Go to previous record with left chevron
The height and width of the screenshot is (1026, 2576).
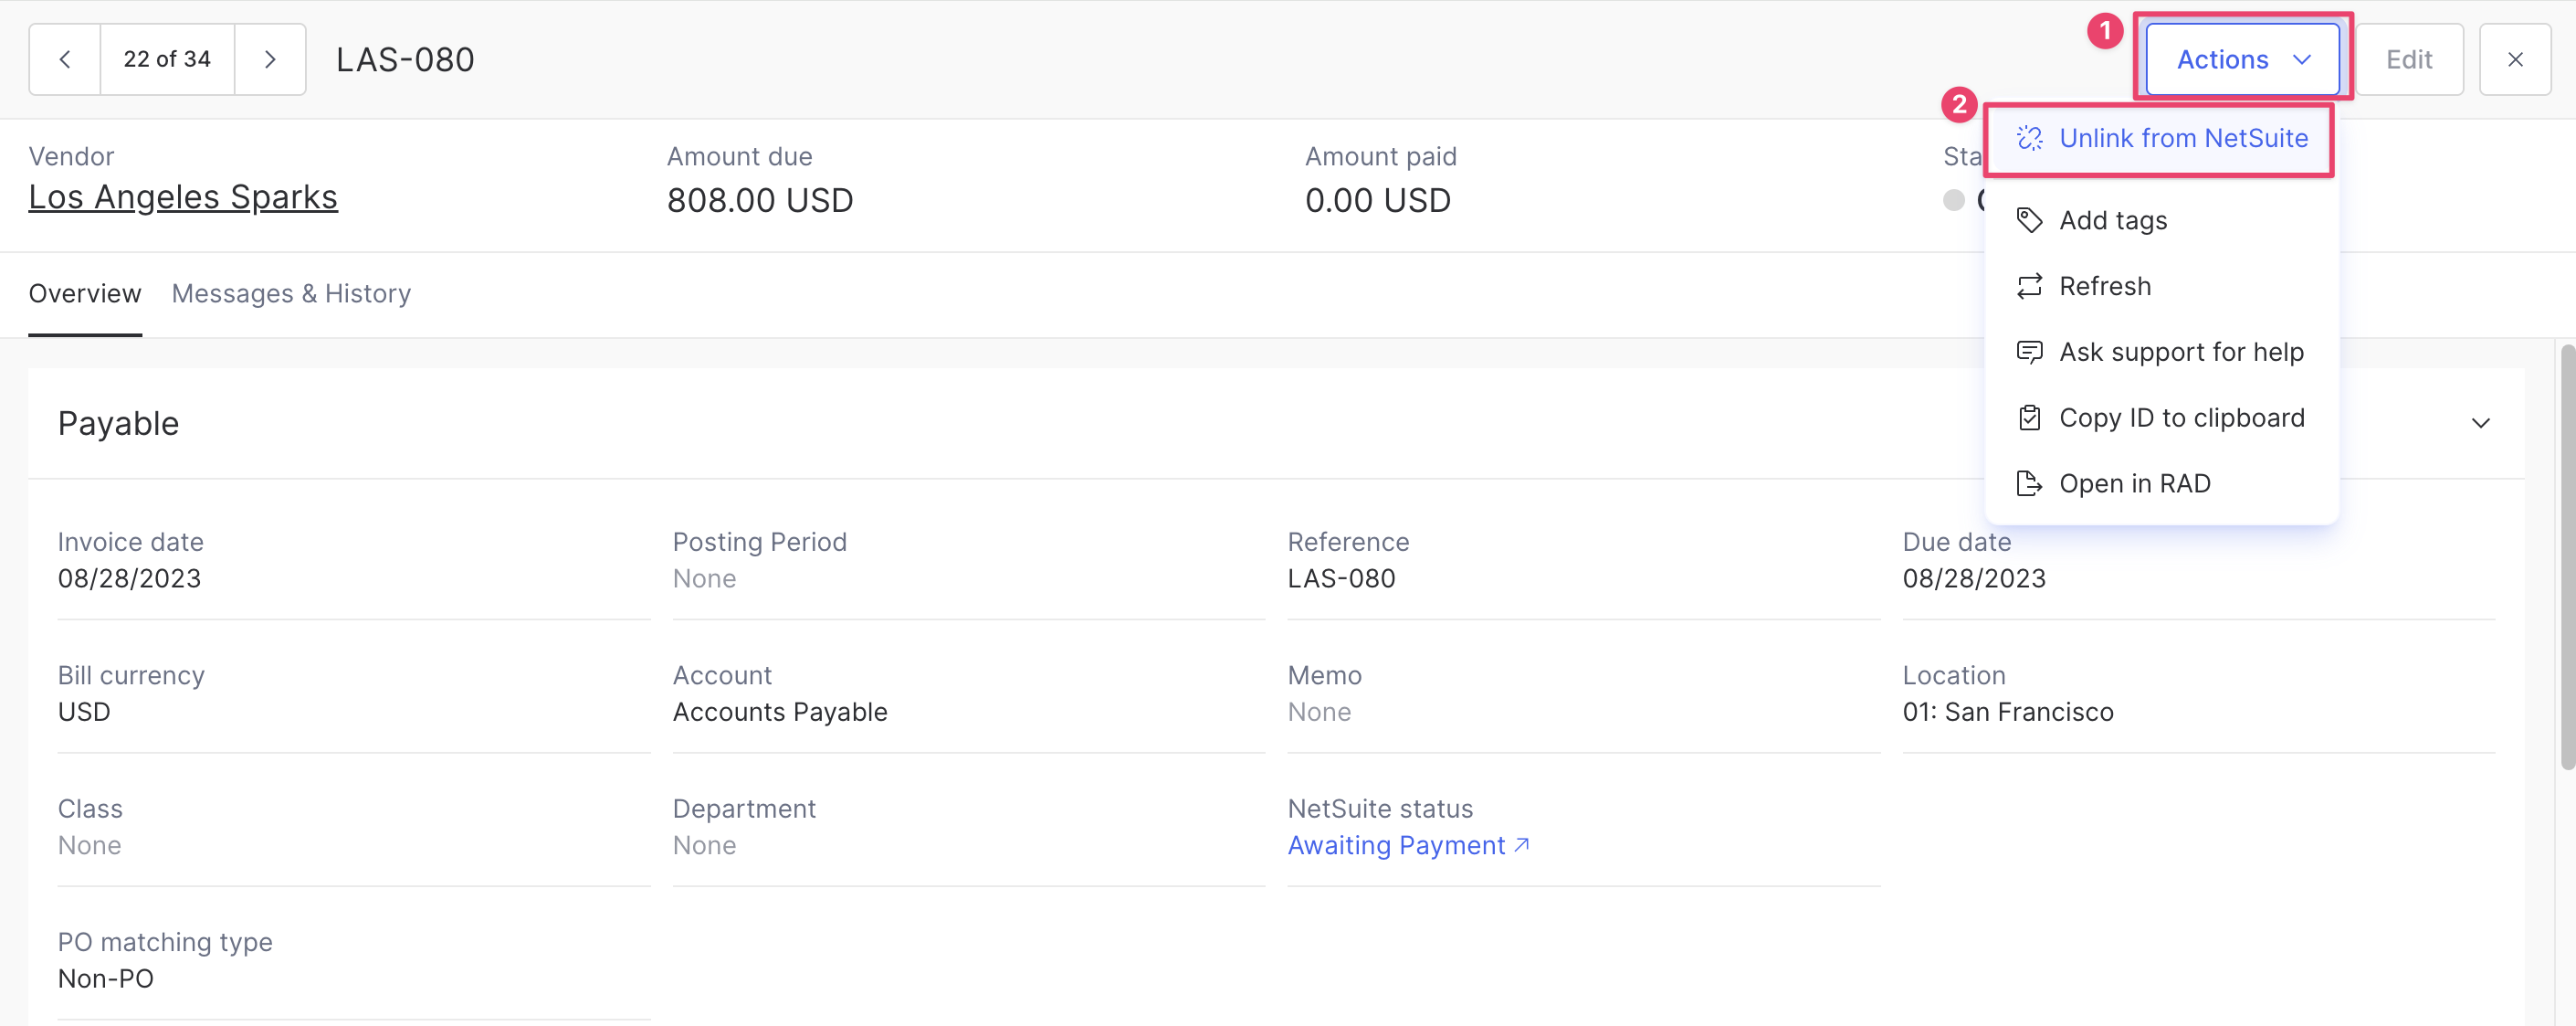click(65, 59)
